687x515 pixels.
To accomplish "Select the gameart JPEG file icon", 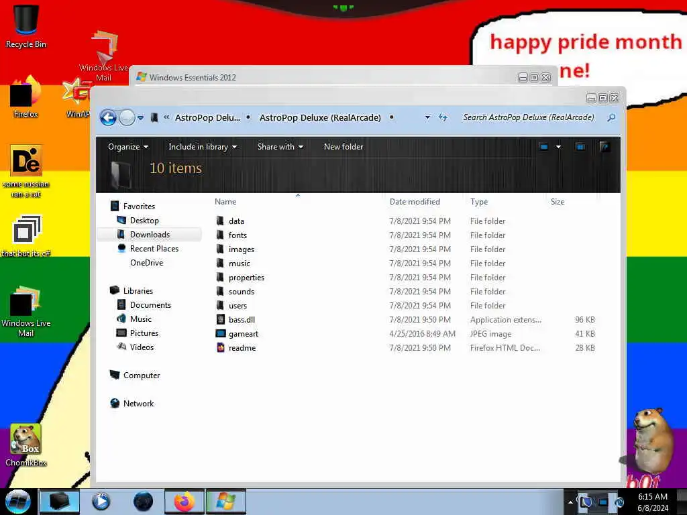I will pyautogui.click(x=220, y=333).
